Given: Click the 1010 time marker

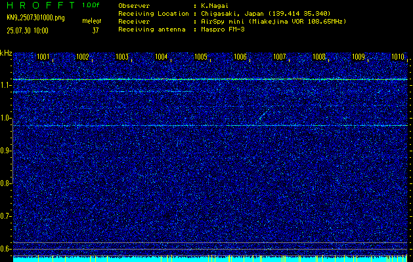Looking at the screenshot, I should [x=398, y=57].
